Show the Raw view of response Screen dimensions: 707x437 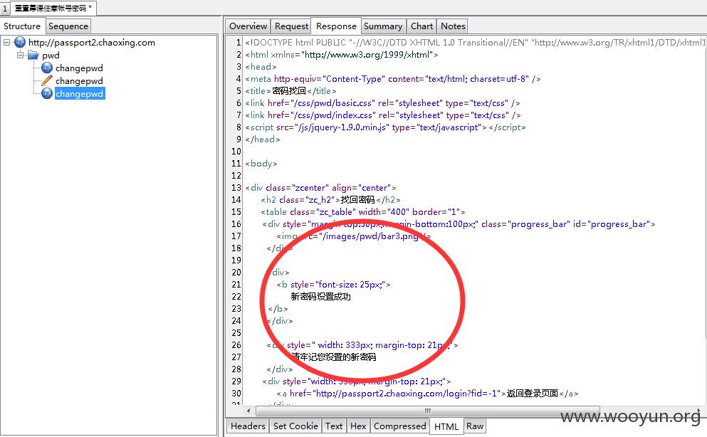[x=475, y=426]
